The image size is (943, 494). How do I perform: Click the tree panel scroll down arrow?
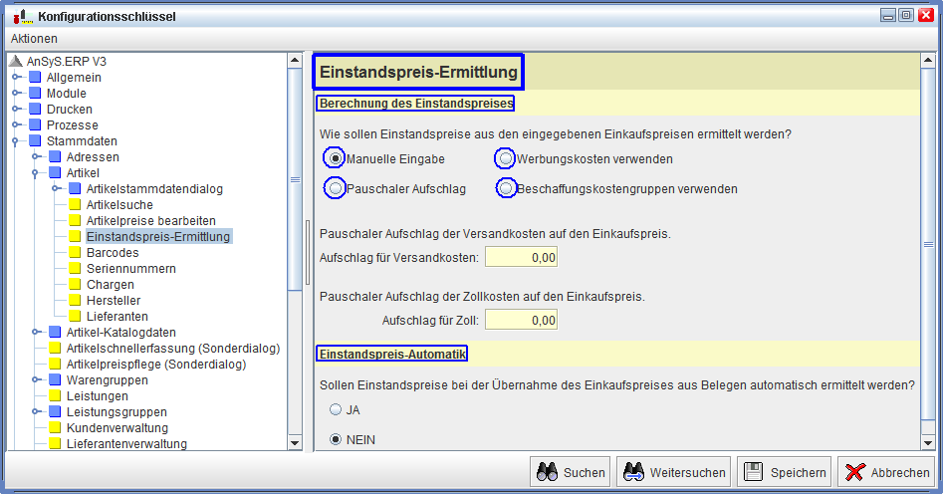click(x=294, y=442)
